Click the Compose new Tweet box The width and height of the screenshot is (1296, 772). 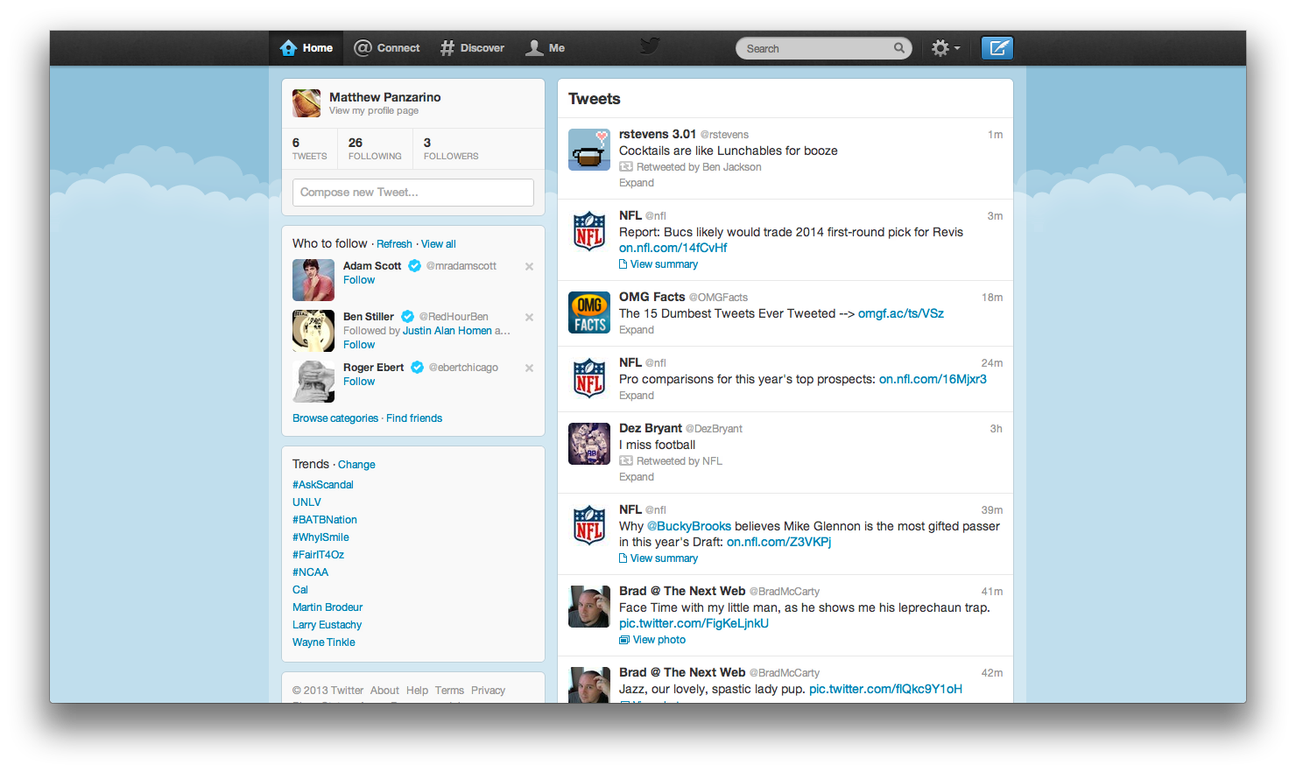(x=413, y=193)
